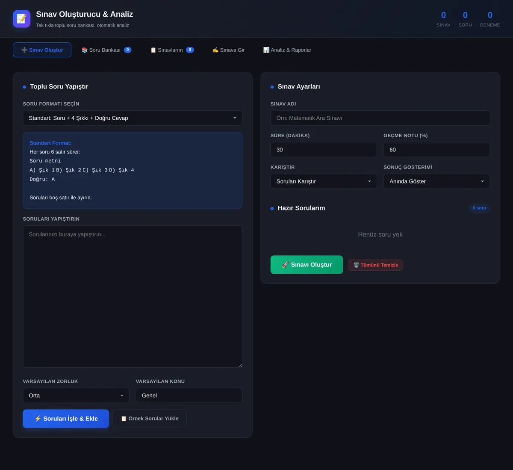The height and width of the screenshot is (470, 513).
Task: Click the "Henüz soru yok" placeholder text
Action: (380, 234)
